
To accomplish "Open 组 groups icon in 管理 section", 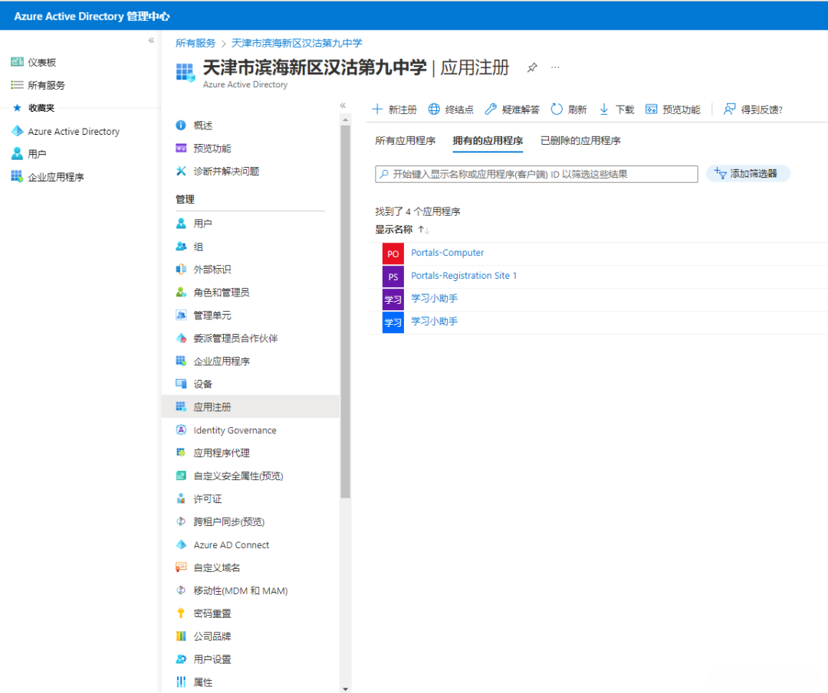I will tap(181, 247).
